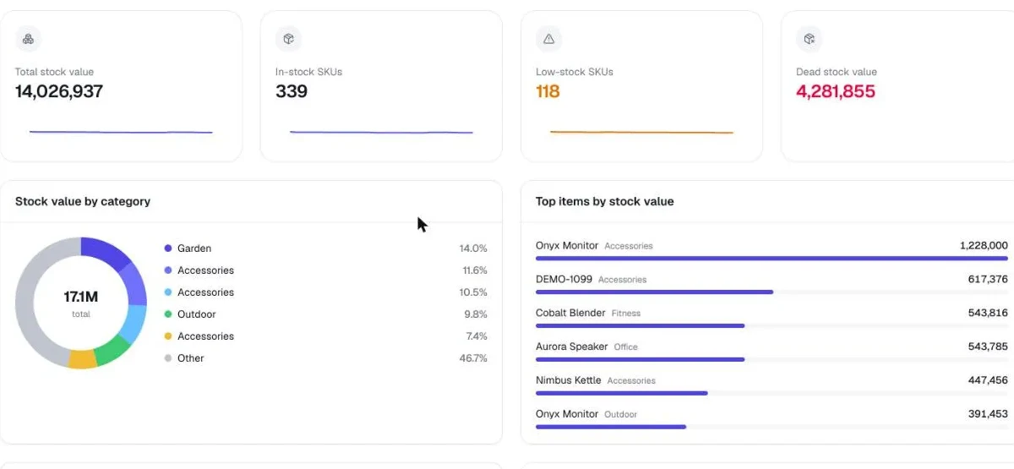Click the 14.0% Garden percentage
The image size is (1014, 469).
tap(473, 248)
